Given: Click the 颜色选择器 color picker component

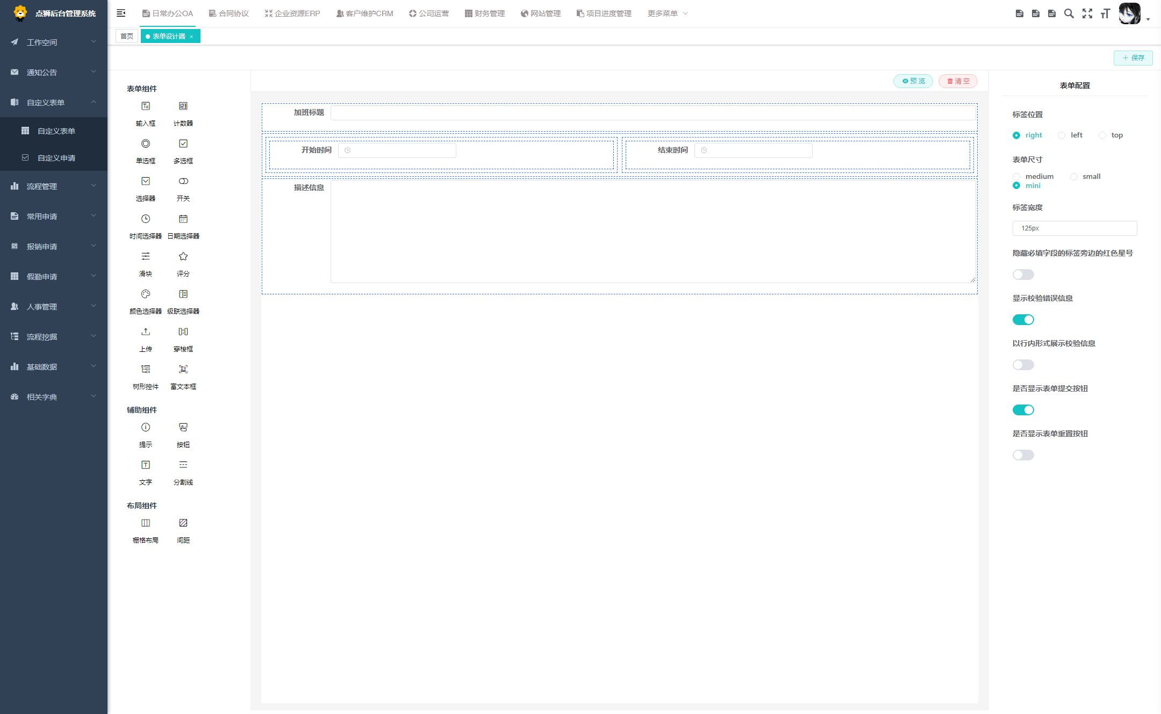Looking at the screenshot, I should click(x=146, y=294).
